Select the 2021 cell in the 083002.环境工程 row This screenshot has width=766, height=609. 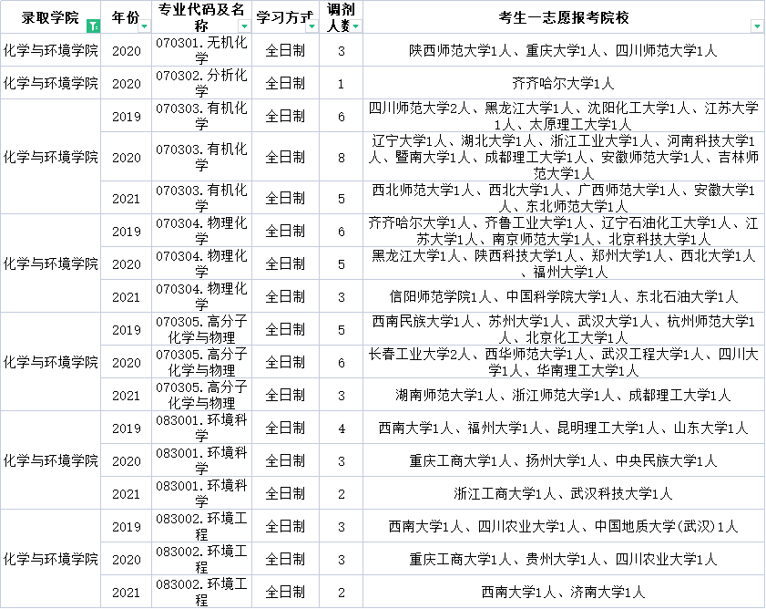point(127,592)
